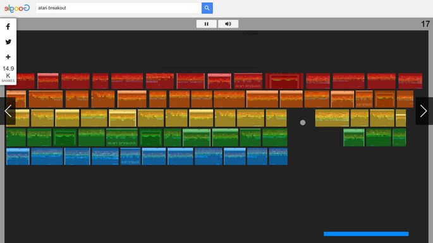Click the blue search magnifier button
The height and width of the screenshot is (243, 433).
207,8
